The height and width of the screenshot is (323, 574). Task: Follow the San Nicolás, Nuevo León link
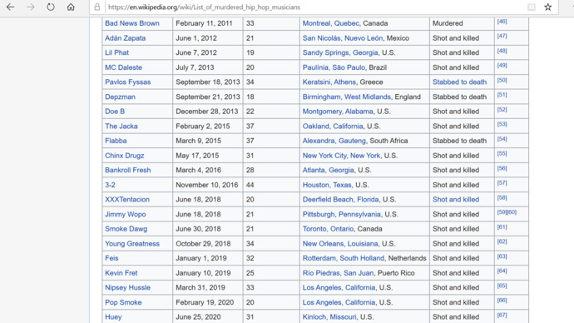342,38
